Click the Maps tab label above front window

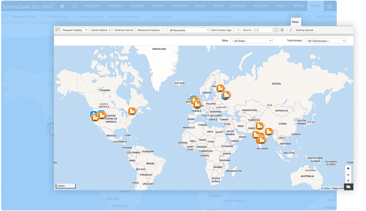point(295,22)
